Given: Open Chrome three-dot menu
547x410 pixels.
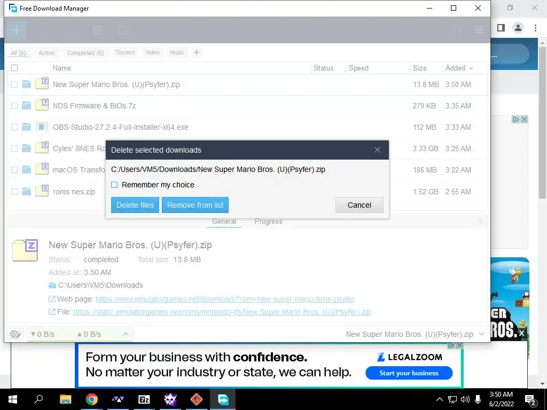Looking at the screenshot, I should click(x=535, y=28).
